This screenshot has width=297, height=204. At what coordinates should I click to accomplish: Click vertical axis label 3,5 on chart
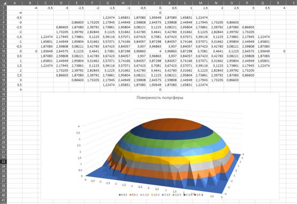point(78,133)
